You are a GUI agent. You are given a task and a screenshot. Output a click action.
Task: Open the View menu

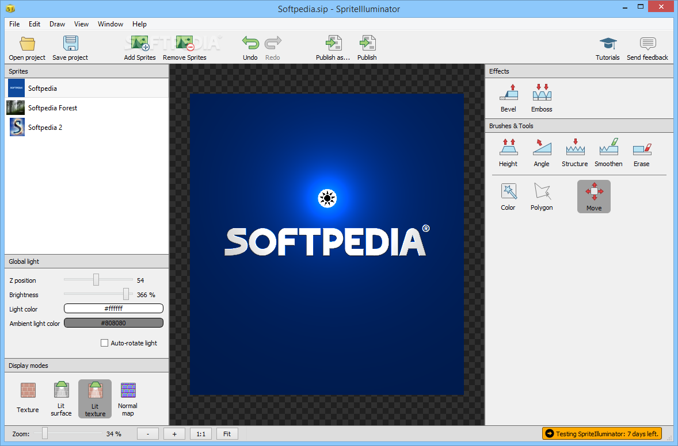point(81,24)
